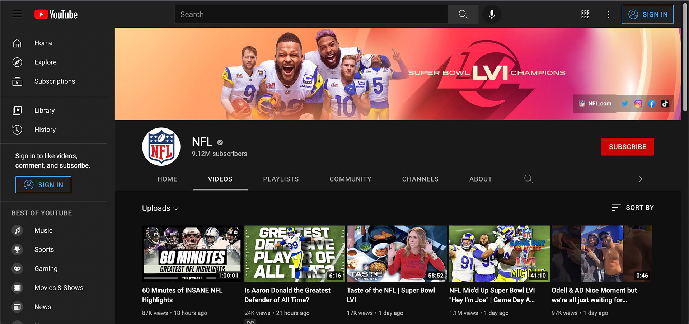
Task: Switch to the Playlists tab
Action: [x=281, y=179]
